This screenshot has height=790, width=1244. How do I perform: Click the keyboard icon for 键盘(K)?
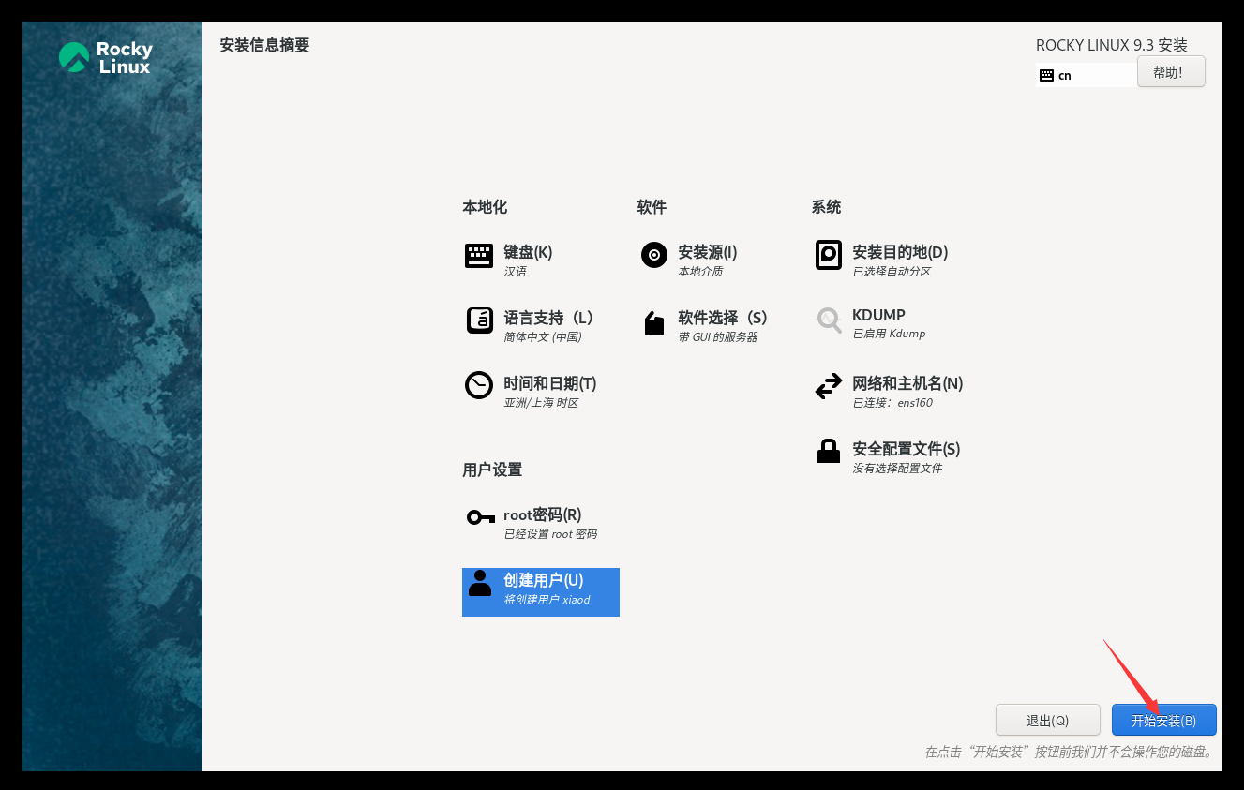[479, 255]
